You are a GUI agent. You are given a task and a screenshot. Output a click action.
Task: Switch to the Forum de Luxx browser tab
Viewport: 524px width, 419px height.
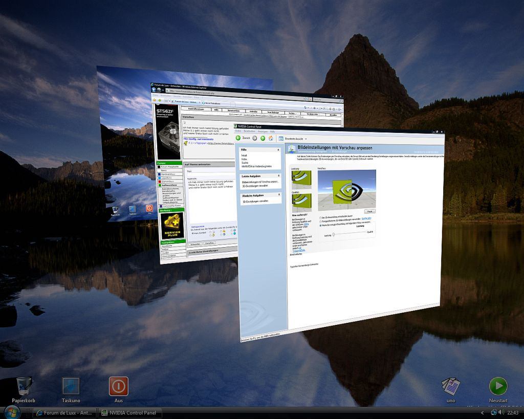coord(185,102)
